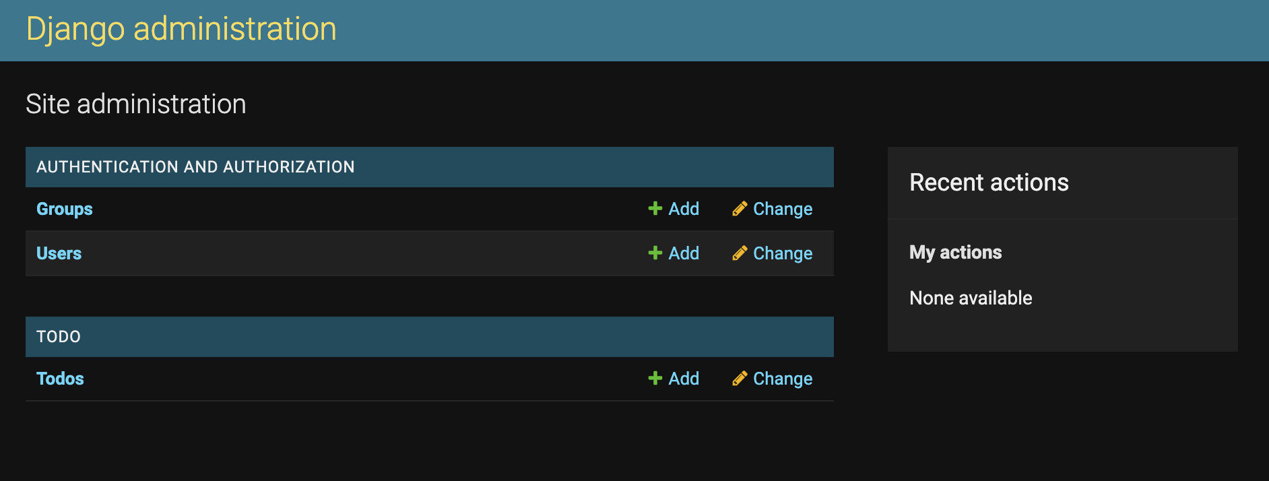Screen dimensions: 1269x481
Task: Open the Todos model list
Action: pyautogui.click(x=61, y=379)
